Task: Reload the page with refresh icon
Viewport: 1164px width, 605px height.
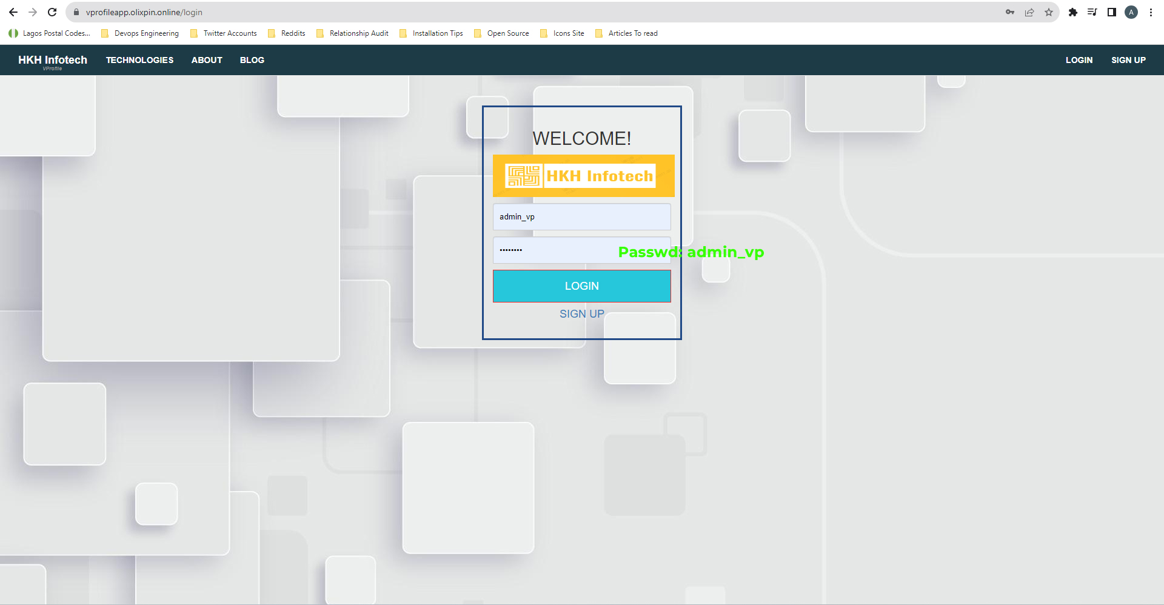Action: pos(52,12)
